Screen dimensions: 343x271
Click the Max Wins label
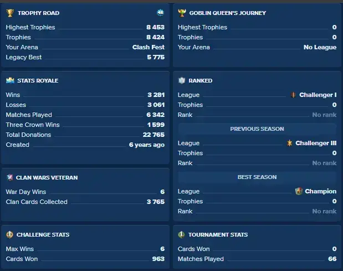pyautogui.click(x=20, y=249)
